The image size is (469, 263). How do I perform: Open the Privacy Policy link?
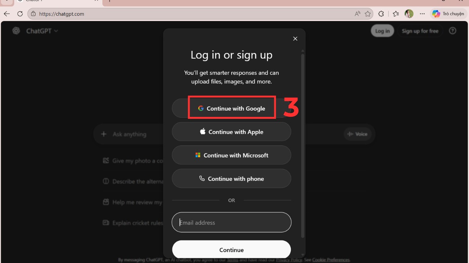click(289, 260)
